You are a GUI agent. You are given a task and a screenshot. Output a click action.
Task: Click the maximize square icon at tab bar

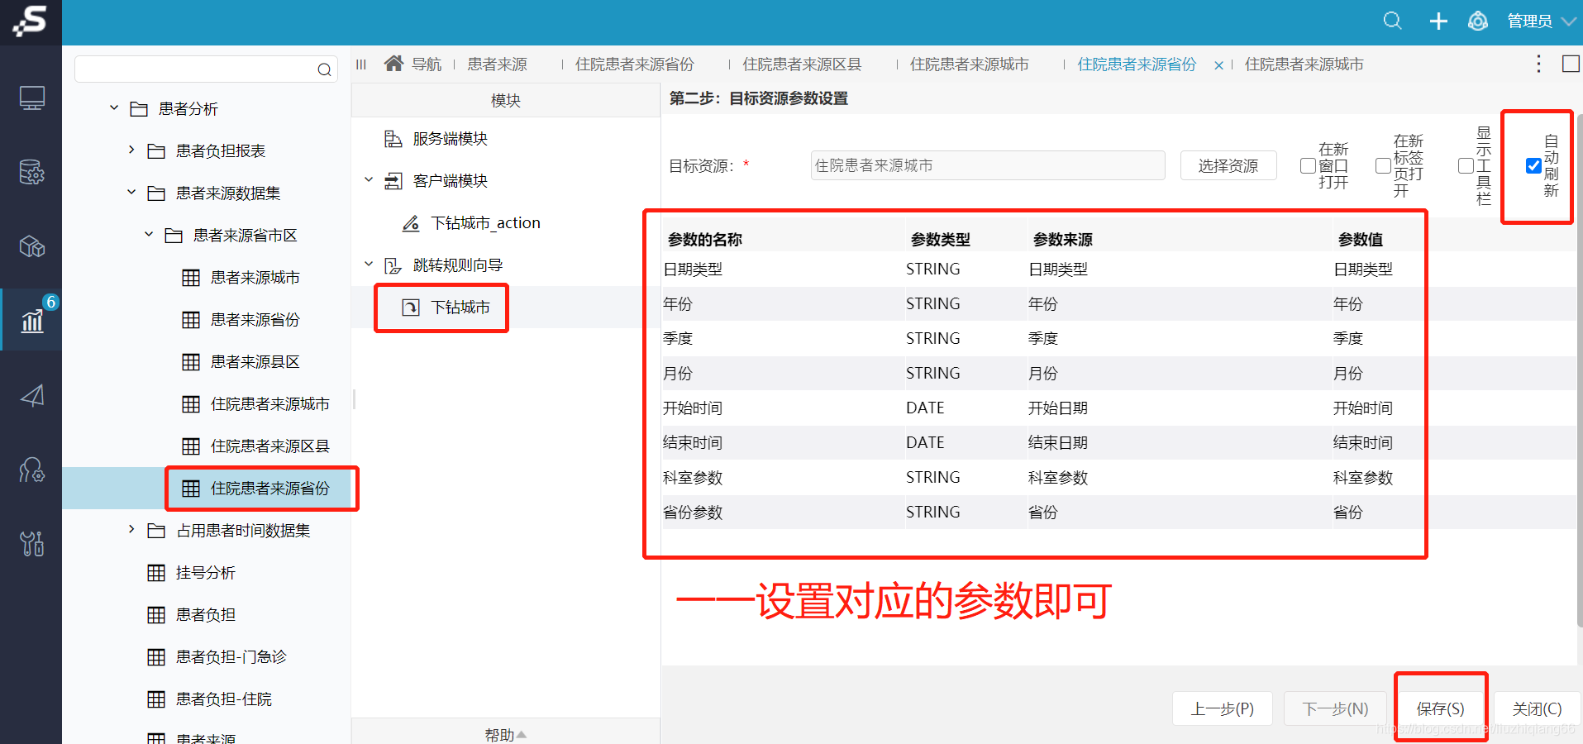point(1571,64)
